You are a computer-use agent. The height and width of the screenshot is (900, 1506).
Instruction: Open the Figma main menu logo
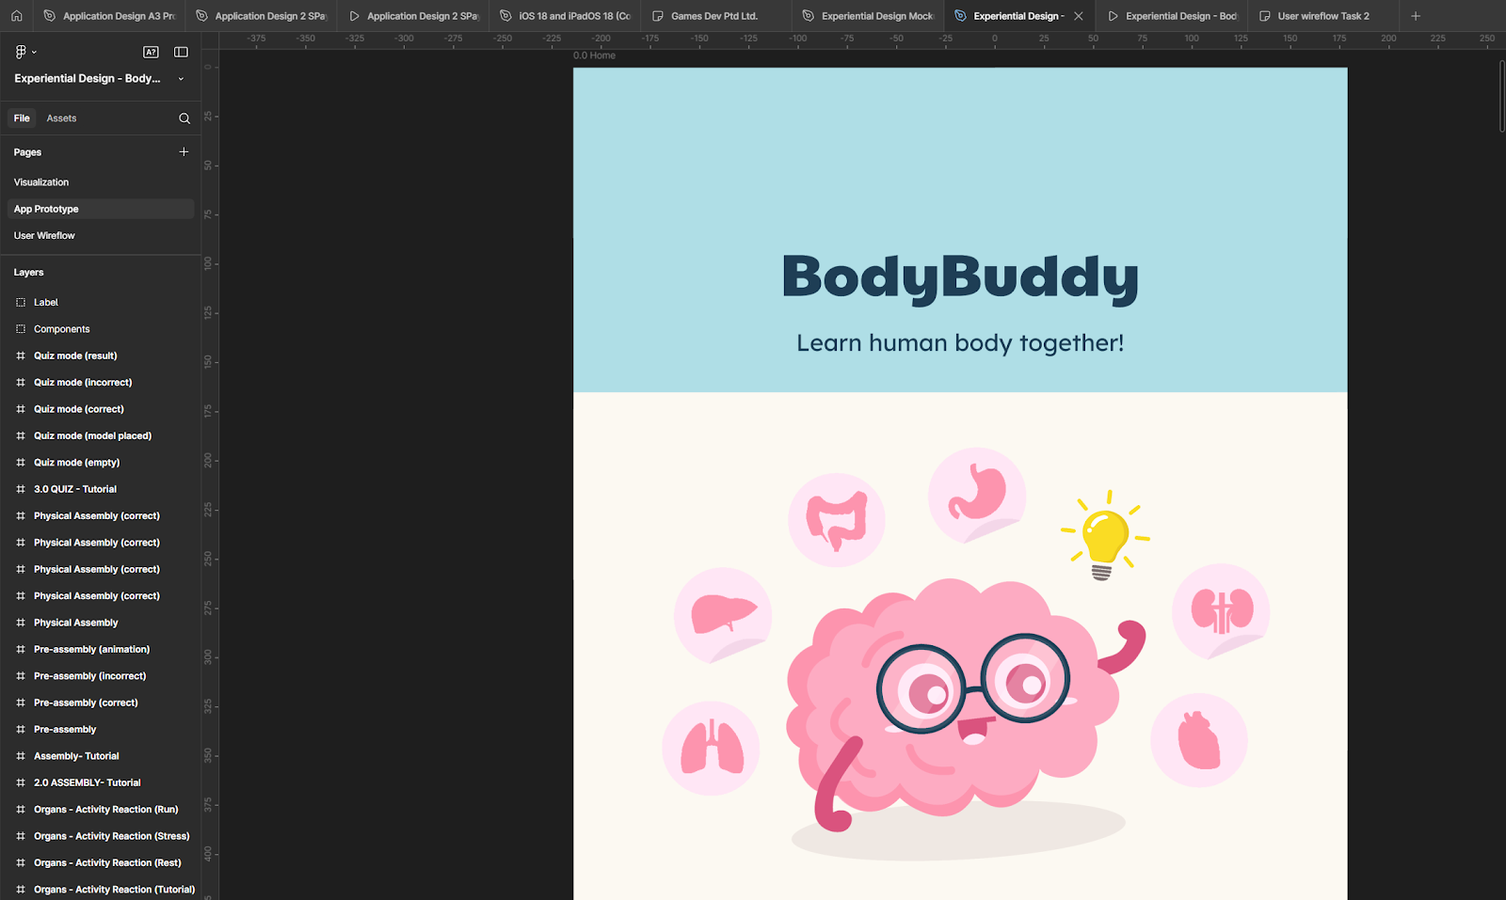21,52
